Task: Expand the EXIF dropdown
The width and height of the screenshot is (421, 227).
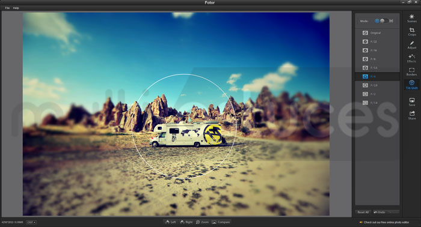Action: [31, 222]
